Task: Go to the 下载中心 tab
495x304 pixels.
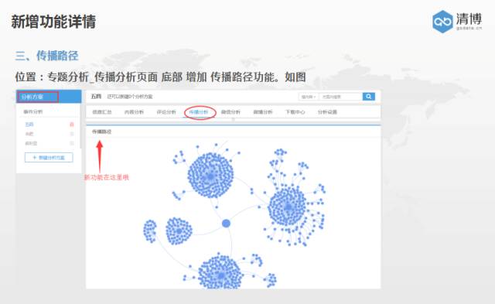Action: pyautogui.click(x=295, y=112)
